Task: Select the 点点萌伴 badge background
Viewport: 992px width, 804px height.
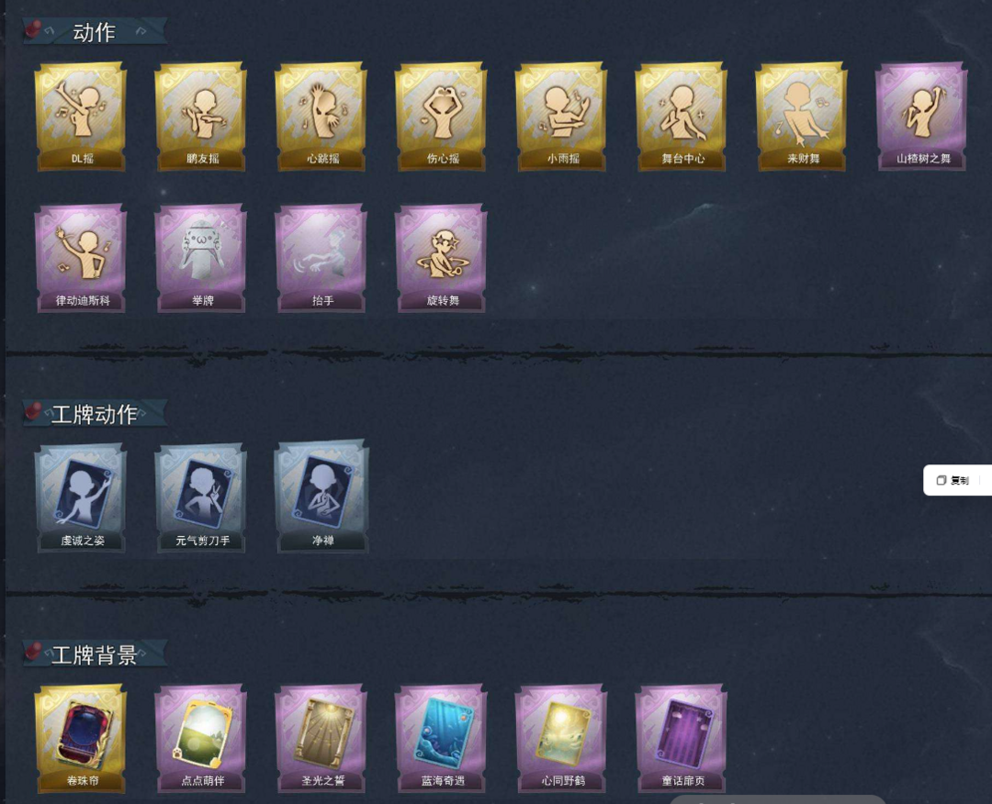Action: point(201,738)
